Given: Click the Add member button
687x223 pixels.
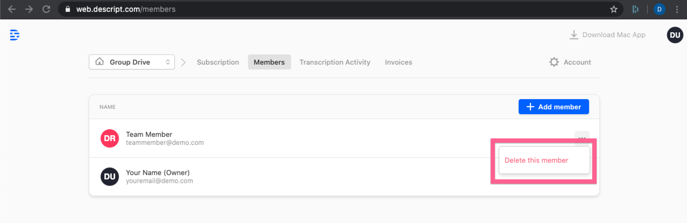Looking at the screenshot, I should (554, 107).
